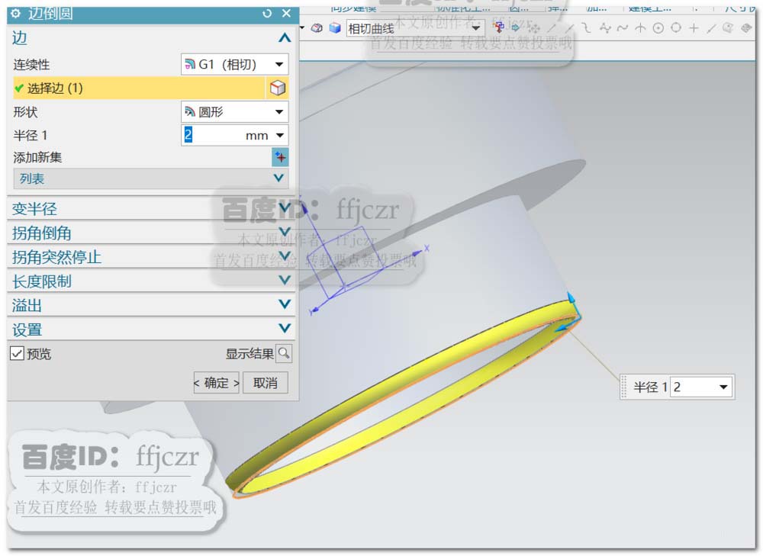Click the 显示结果 label
Screen dimensions: 763x556
[250, 354]
